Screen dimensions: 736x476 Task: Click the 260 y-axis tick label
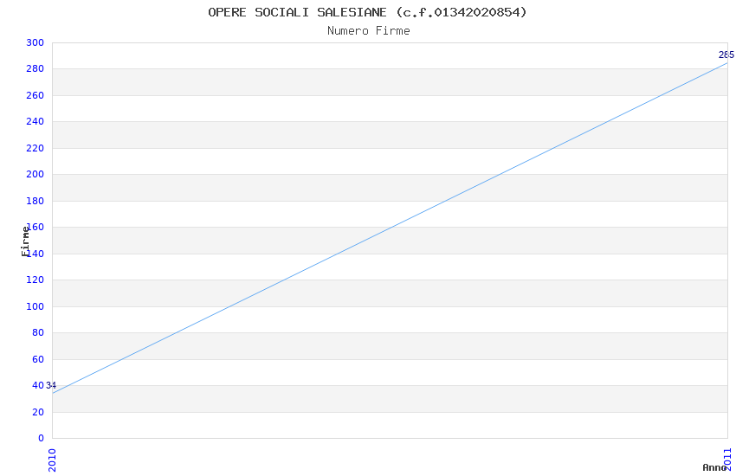point(36,95)
